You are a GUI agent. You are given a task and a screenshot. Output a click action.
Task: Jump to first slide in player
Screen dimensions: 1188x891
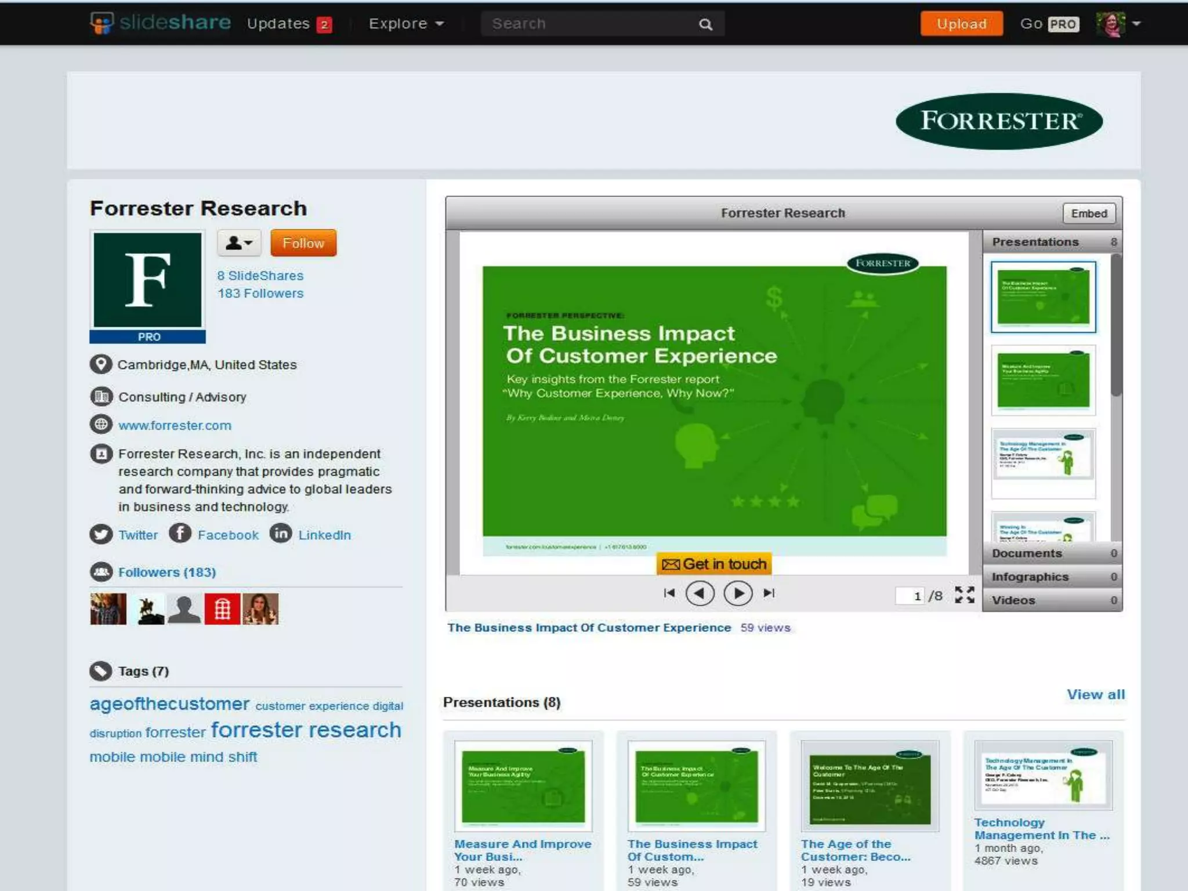click(x=669, y=593)
